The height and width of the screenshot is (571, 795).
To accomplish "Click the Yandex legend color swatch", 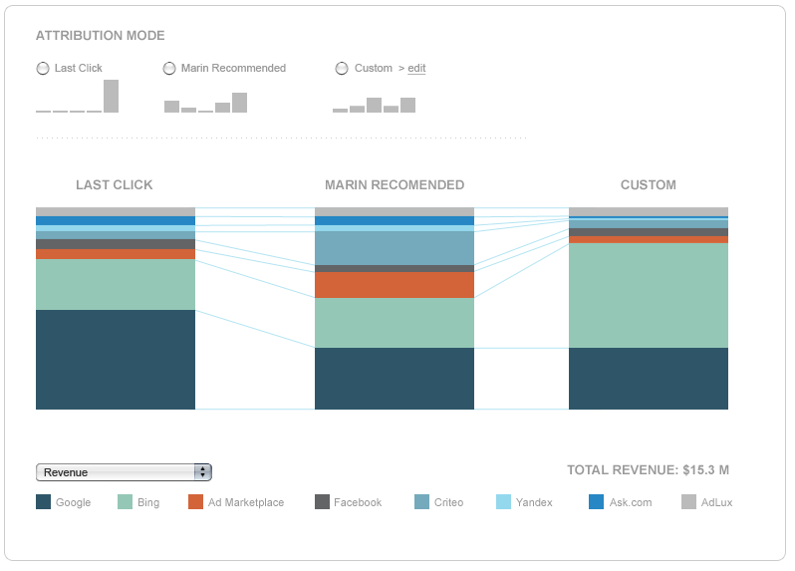I will [x=503, y=502].
